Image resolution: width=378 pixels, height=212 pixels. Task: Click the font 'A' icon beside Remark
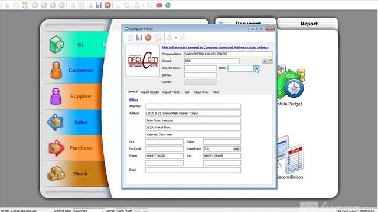tap(265, 61)
